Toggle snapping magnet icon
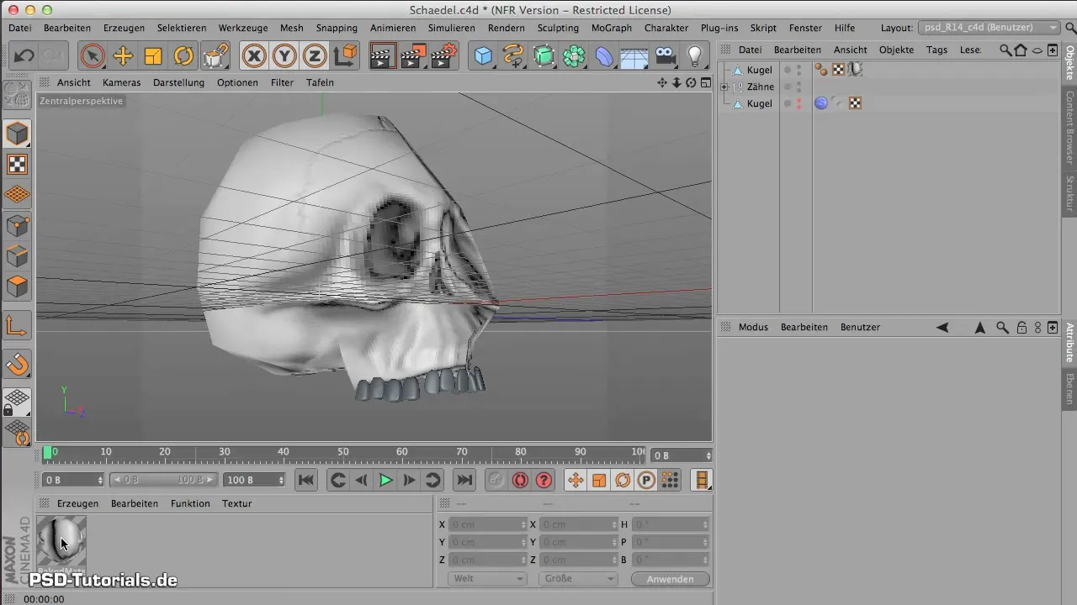Viewport: 1077px width, 605px height. click(x=18, y=364)
